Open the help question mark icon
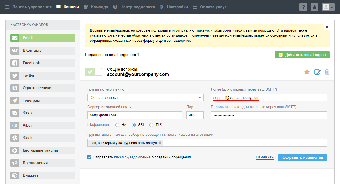The width and height of the screenshot is (340, 184). [x=303, y=7]
